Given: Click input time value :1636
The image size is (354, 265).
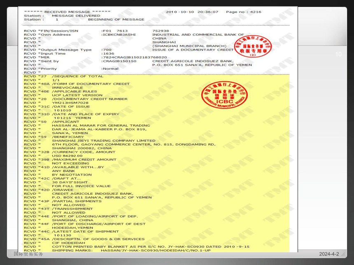Looking at the screenshot, I should point(108,54).
